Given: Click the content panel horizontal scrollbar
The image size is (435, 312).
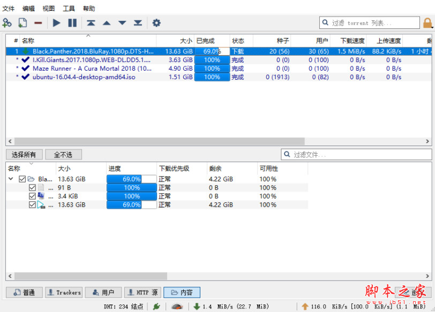Looking at the screenshot, I should (x=91, y=276).
